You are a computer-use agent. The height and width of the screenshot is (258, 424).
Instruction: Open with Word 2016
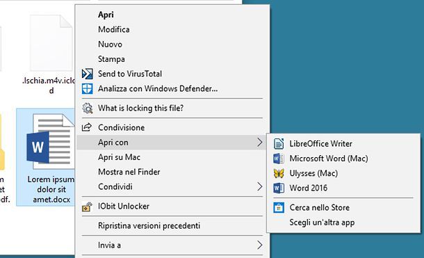pyautogui.click(x=343, y=188)
